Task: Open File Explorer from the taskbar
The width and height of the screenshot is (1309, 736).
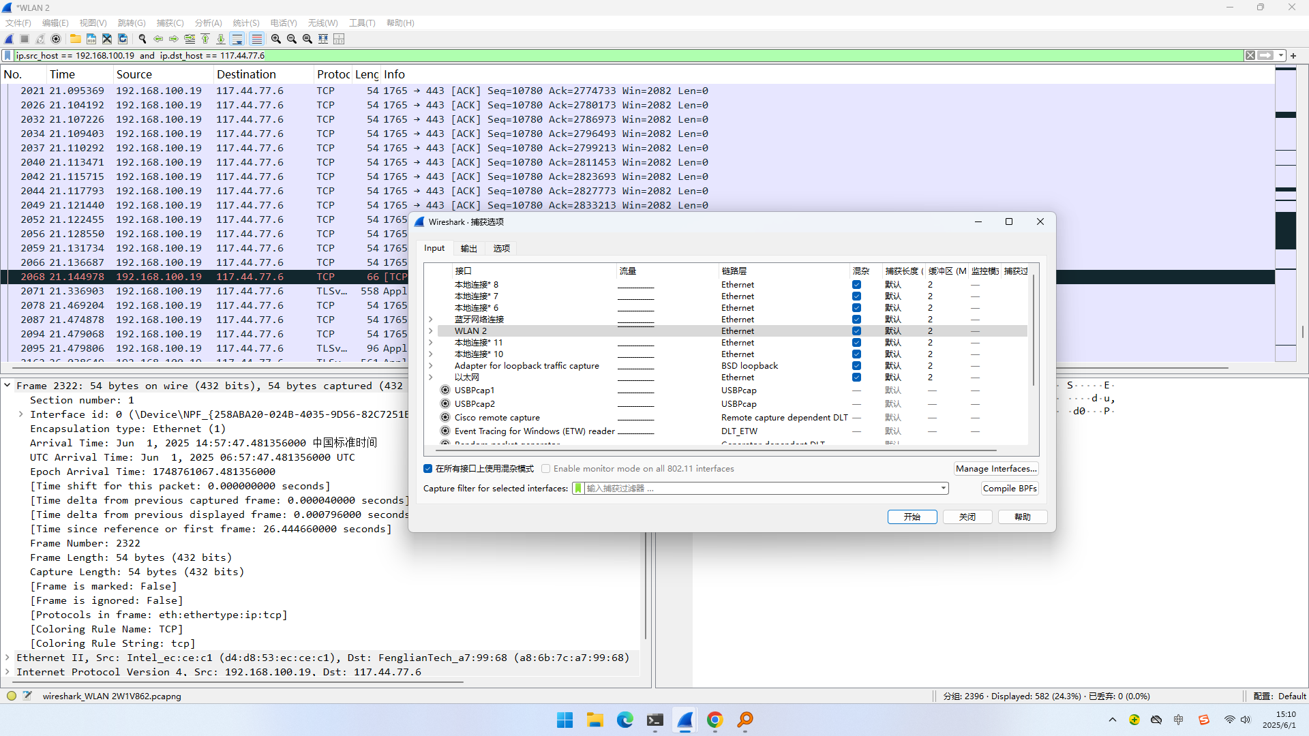Action: [x=595, y=720]
